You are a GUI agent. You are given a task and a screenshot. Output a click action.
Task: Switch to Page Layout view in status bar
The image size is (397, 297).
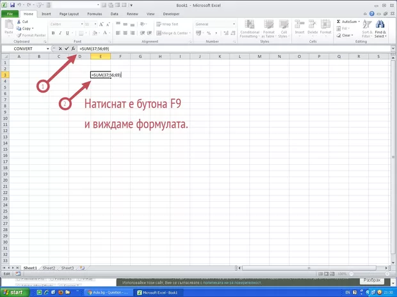[x=327, y=274]
